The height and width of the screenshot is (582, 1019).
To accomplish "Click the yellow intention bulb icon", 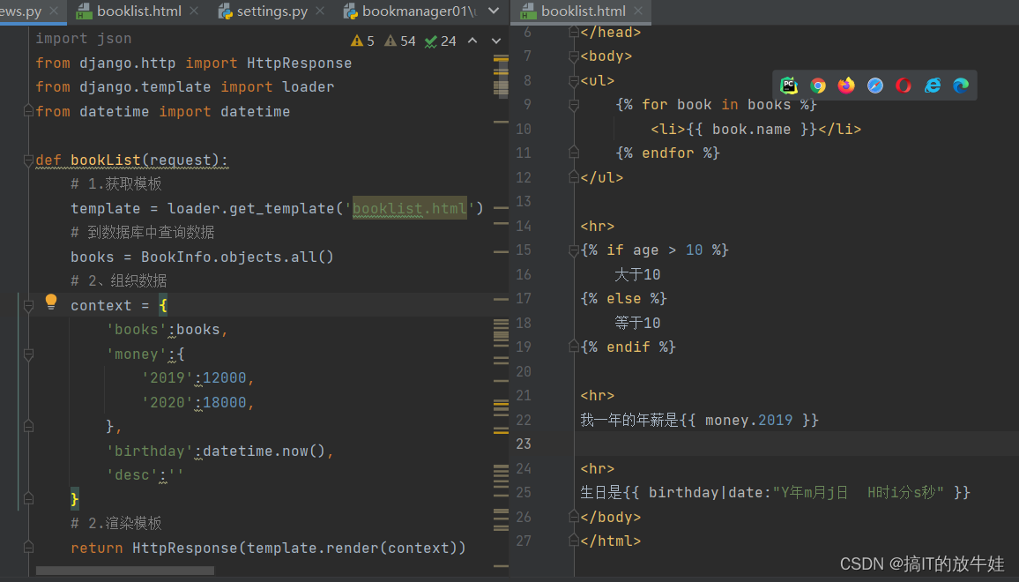I will [51, 302].
